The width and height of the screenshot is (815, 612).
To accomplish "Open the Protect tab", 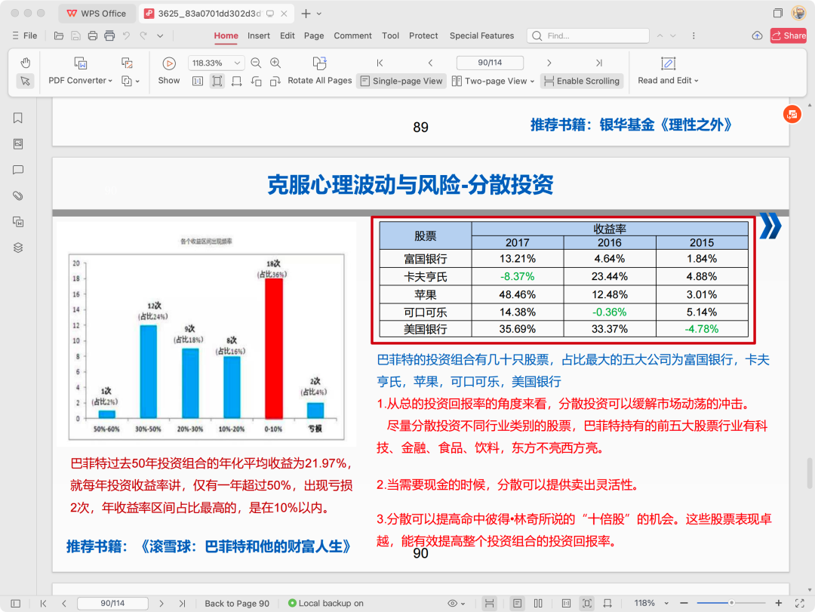I will point(423,35).
